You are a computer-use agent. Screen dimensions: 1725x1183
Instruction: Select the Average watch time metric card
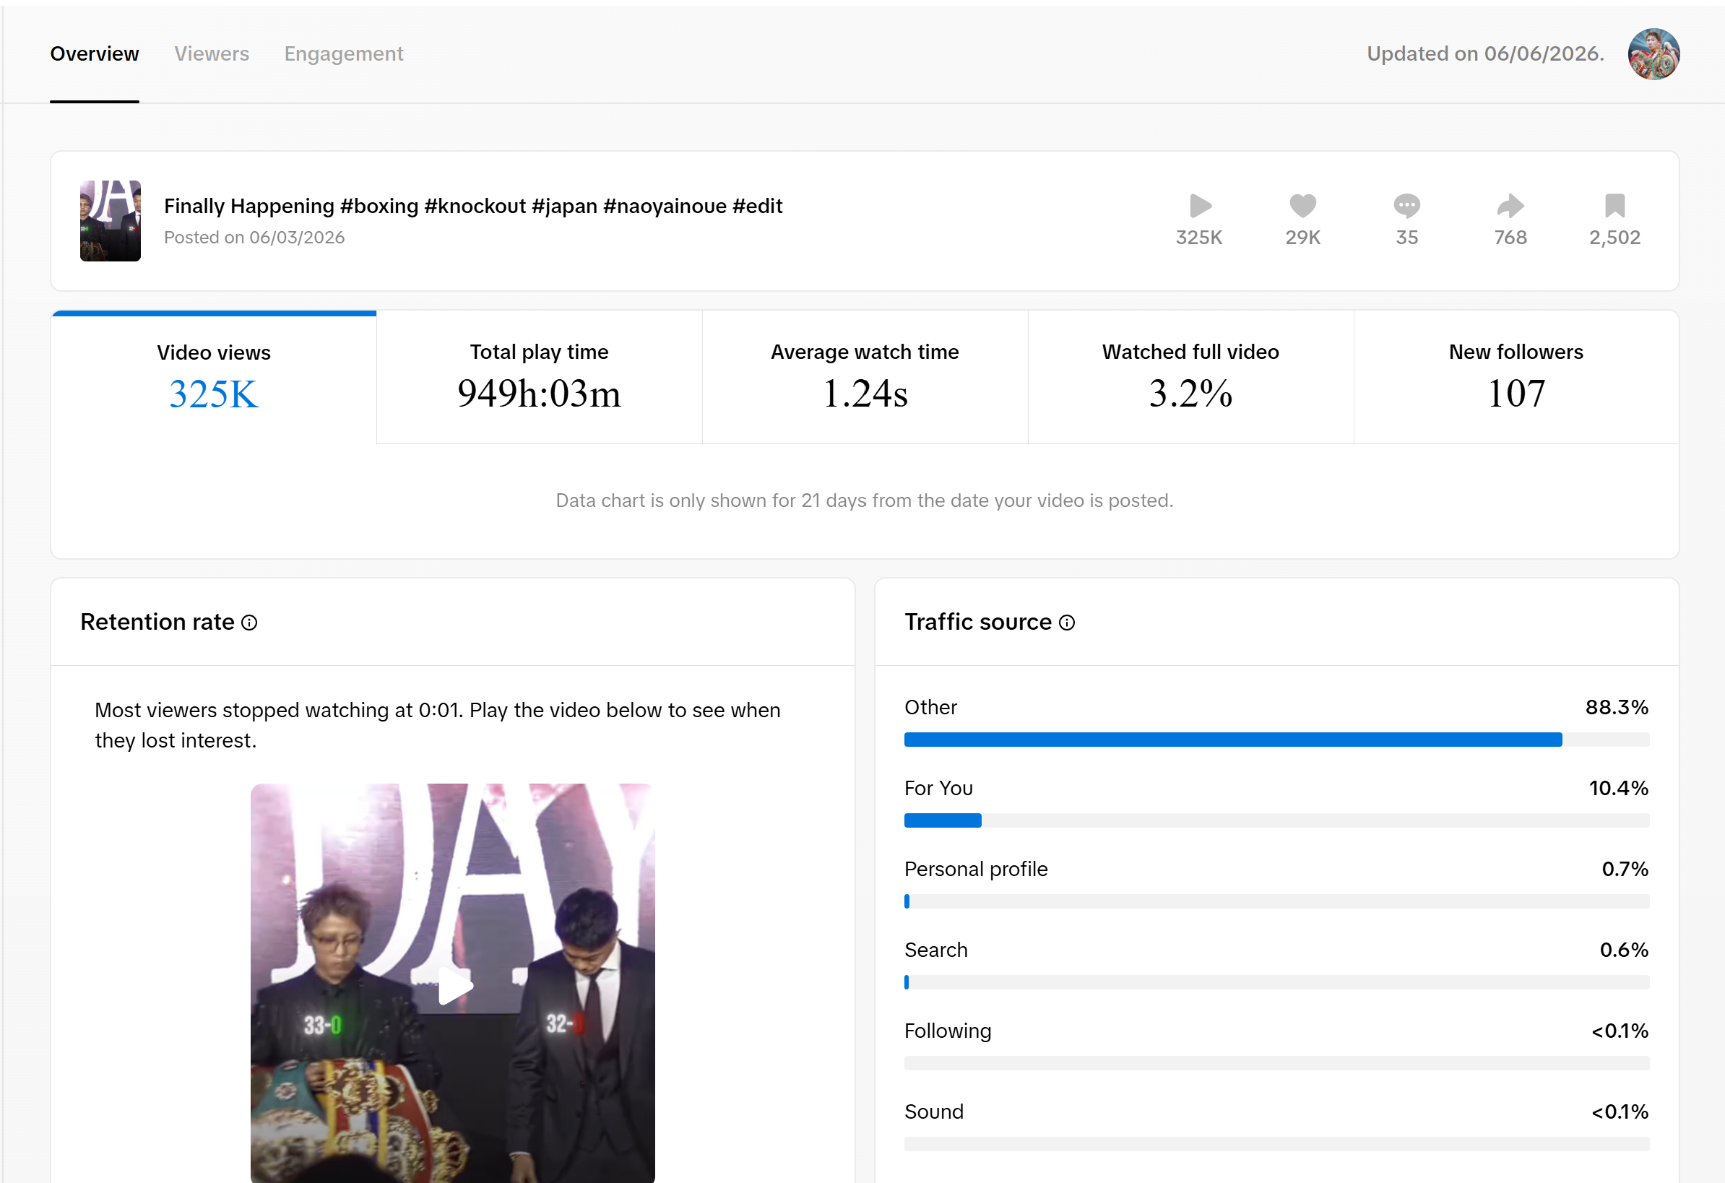(865, 378)
